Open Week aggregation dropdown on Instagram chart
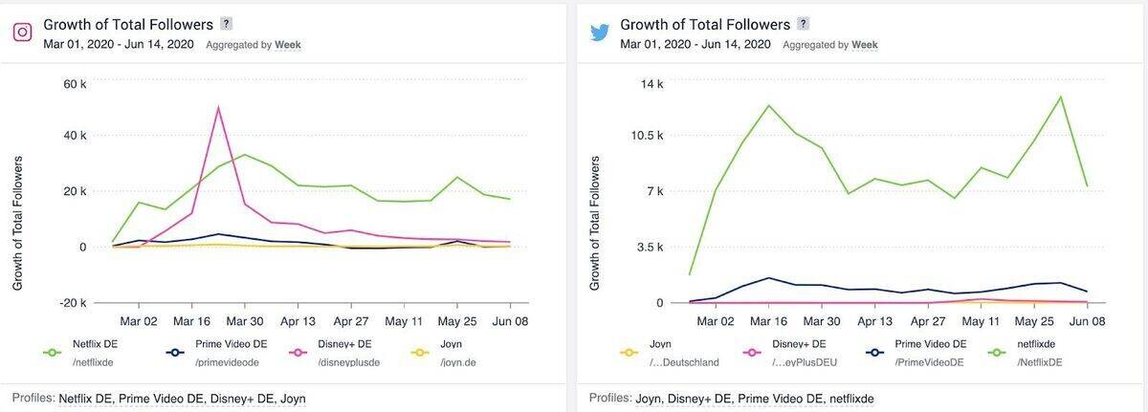 (288, 45)
